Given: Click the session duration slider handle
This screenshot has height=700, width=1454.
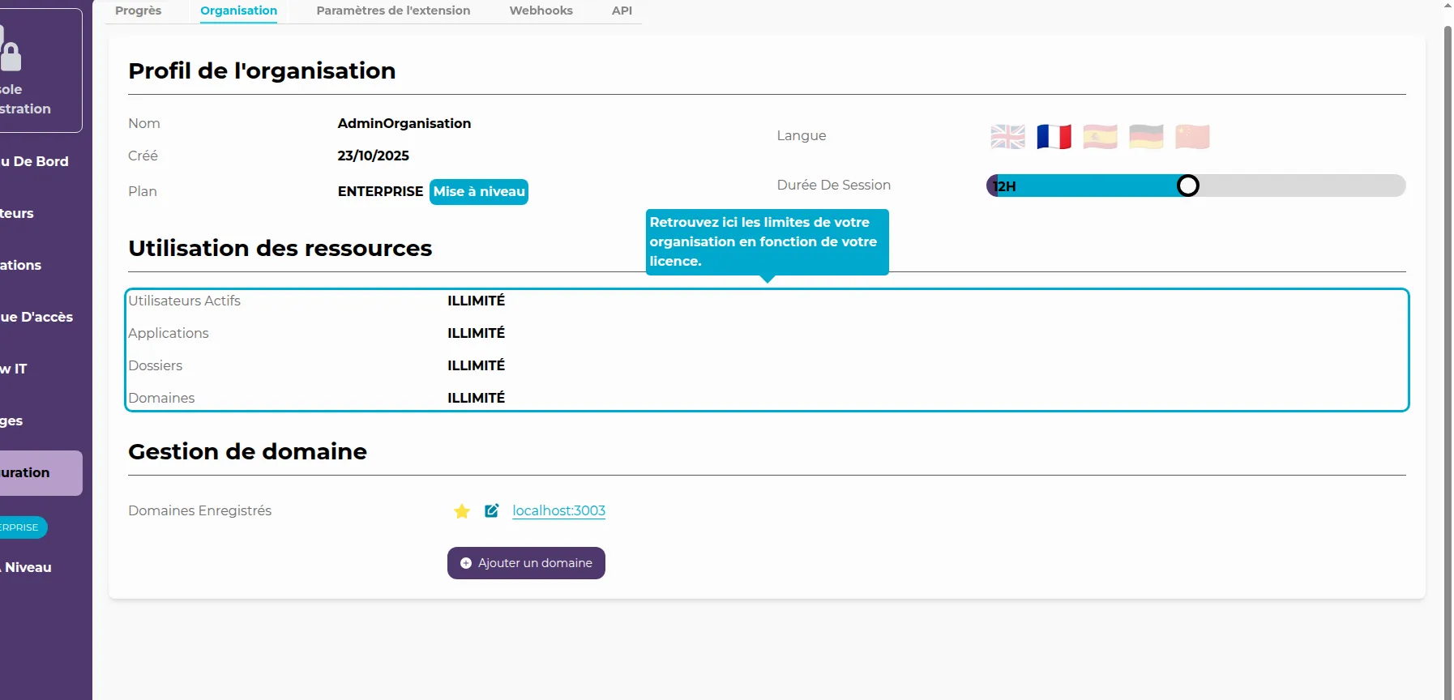Looking at the screenshot, I should tap(1187, 186).
